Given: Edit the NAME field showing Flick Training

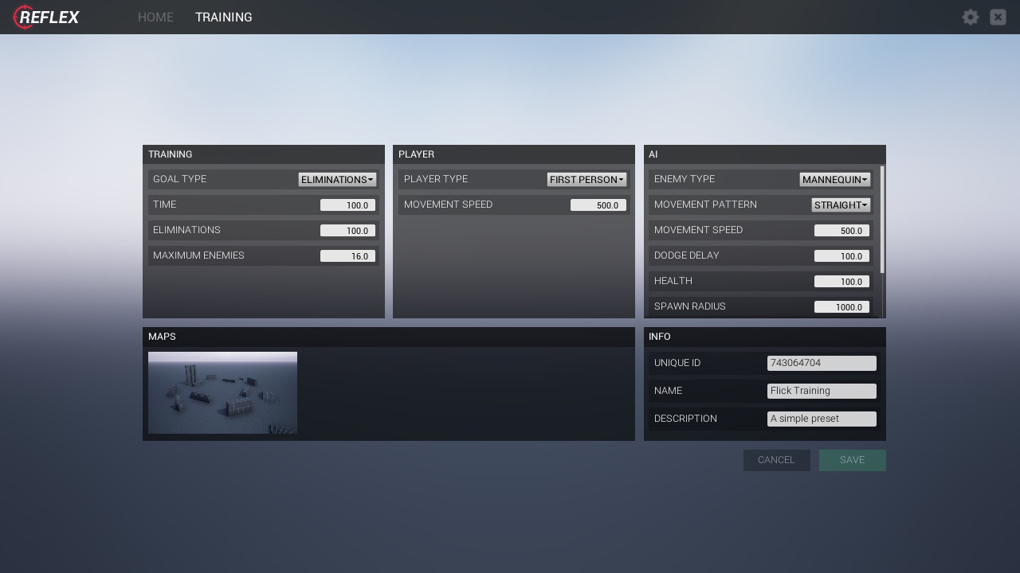Looking at the screenshot, I should click(822, 391).
